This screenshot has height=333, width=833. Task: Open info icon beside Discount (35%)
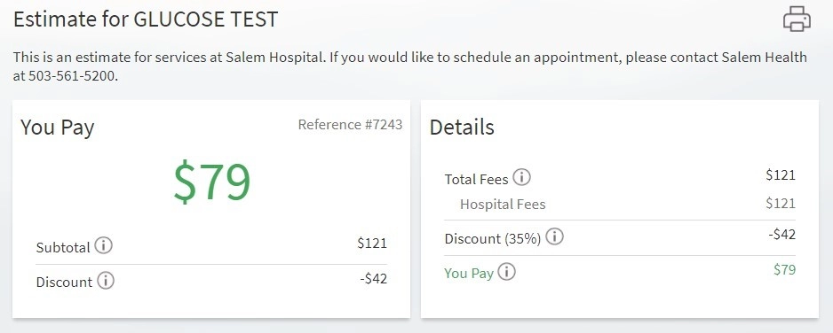(x=554, y=236)
